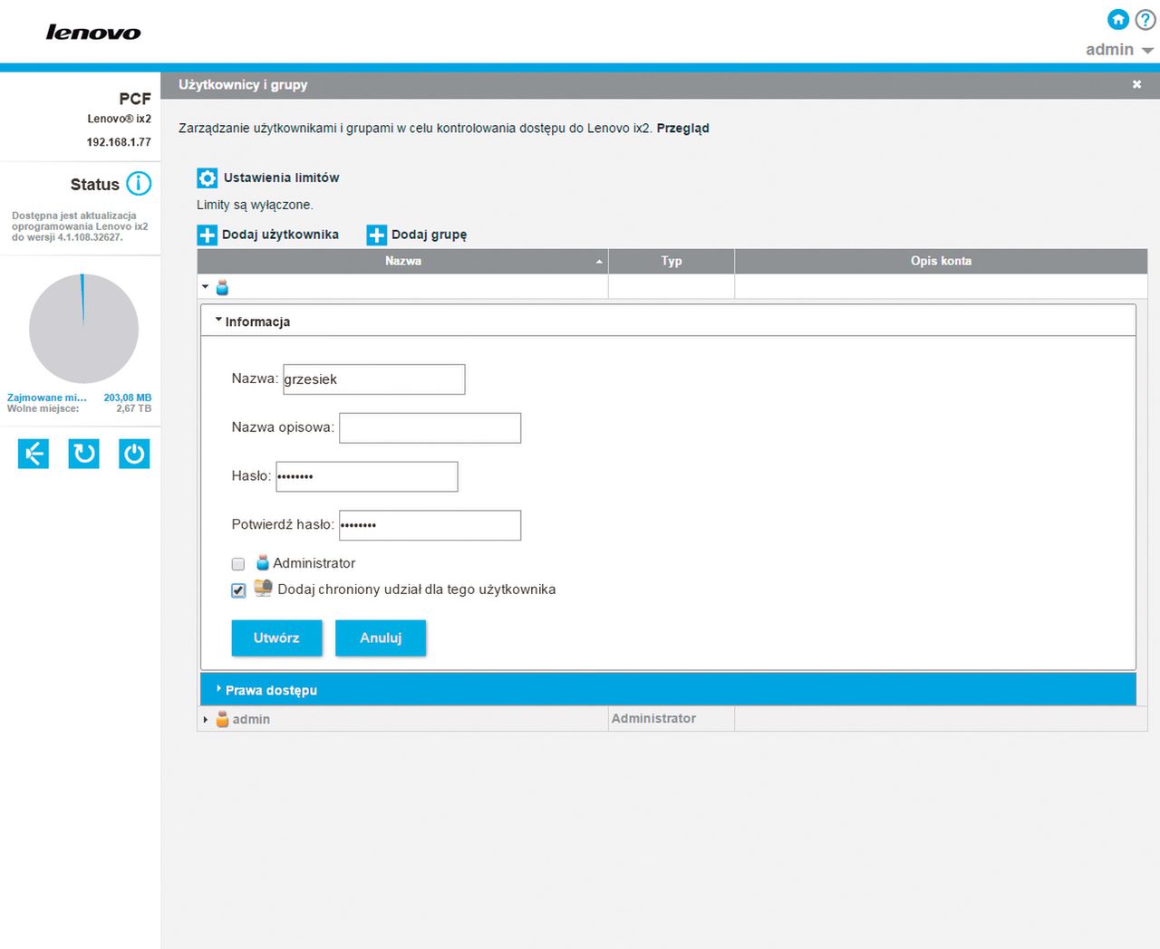Focus the Hasło password field
The width and height of the screenshot is (1160, 949).
(x=366, y=477)
